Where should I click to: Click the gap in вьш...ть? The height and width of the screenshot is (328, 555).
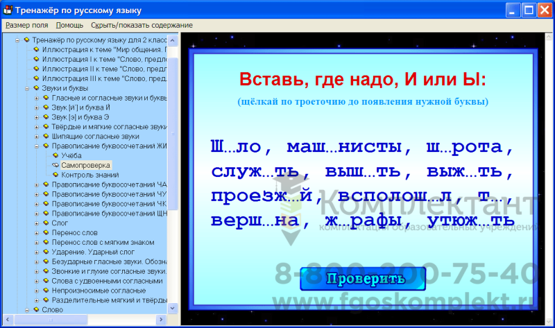tap(370, 176)
